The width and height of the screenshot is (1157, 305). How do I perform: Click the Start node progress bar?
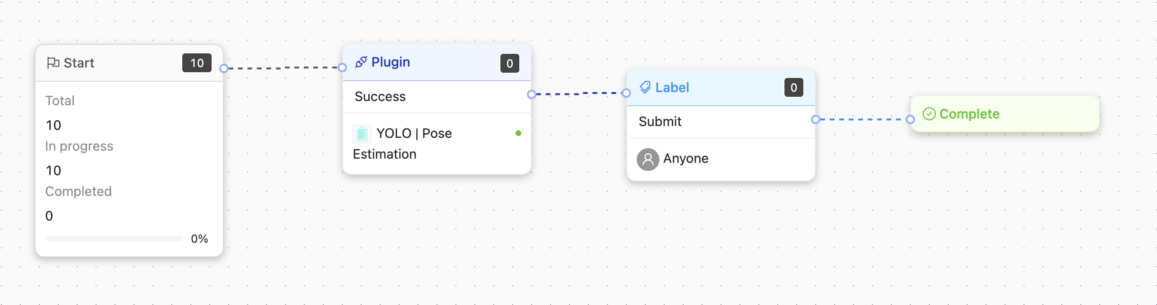pos(114,238)
